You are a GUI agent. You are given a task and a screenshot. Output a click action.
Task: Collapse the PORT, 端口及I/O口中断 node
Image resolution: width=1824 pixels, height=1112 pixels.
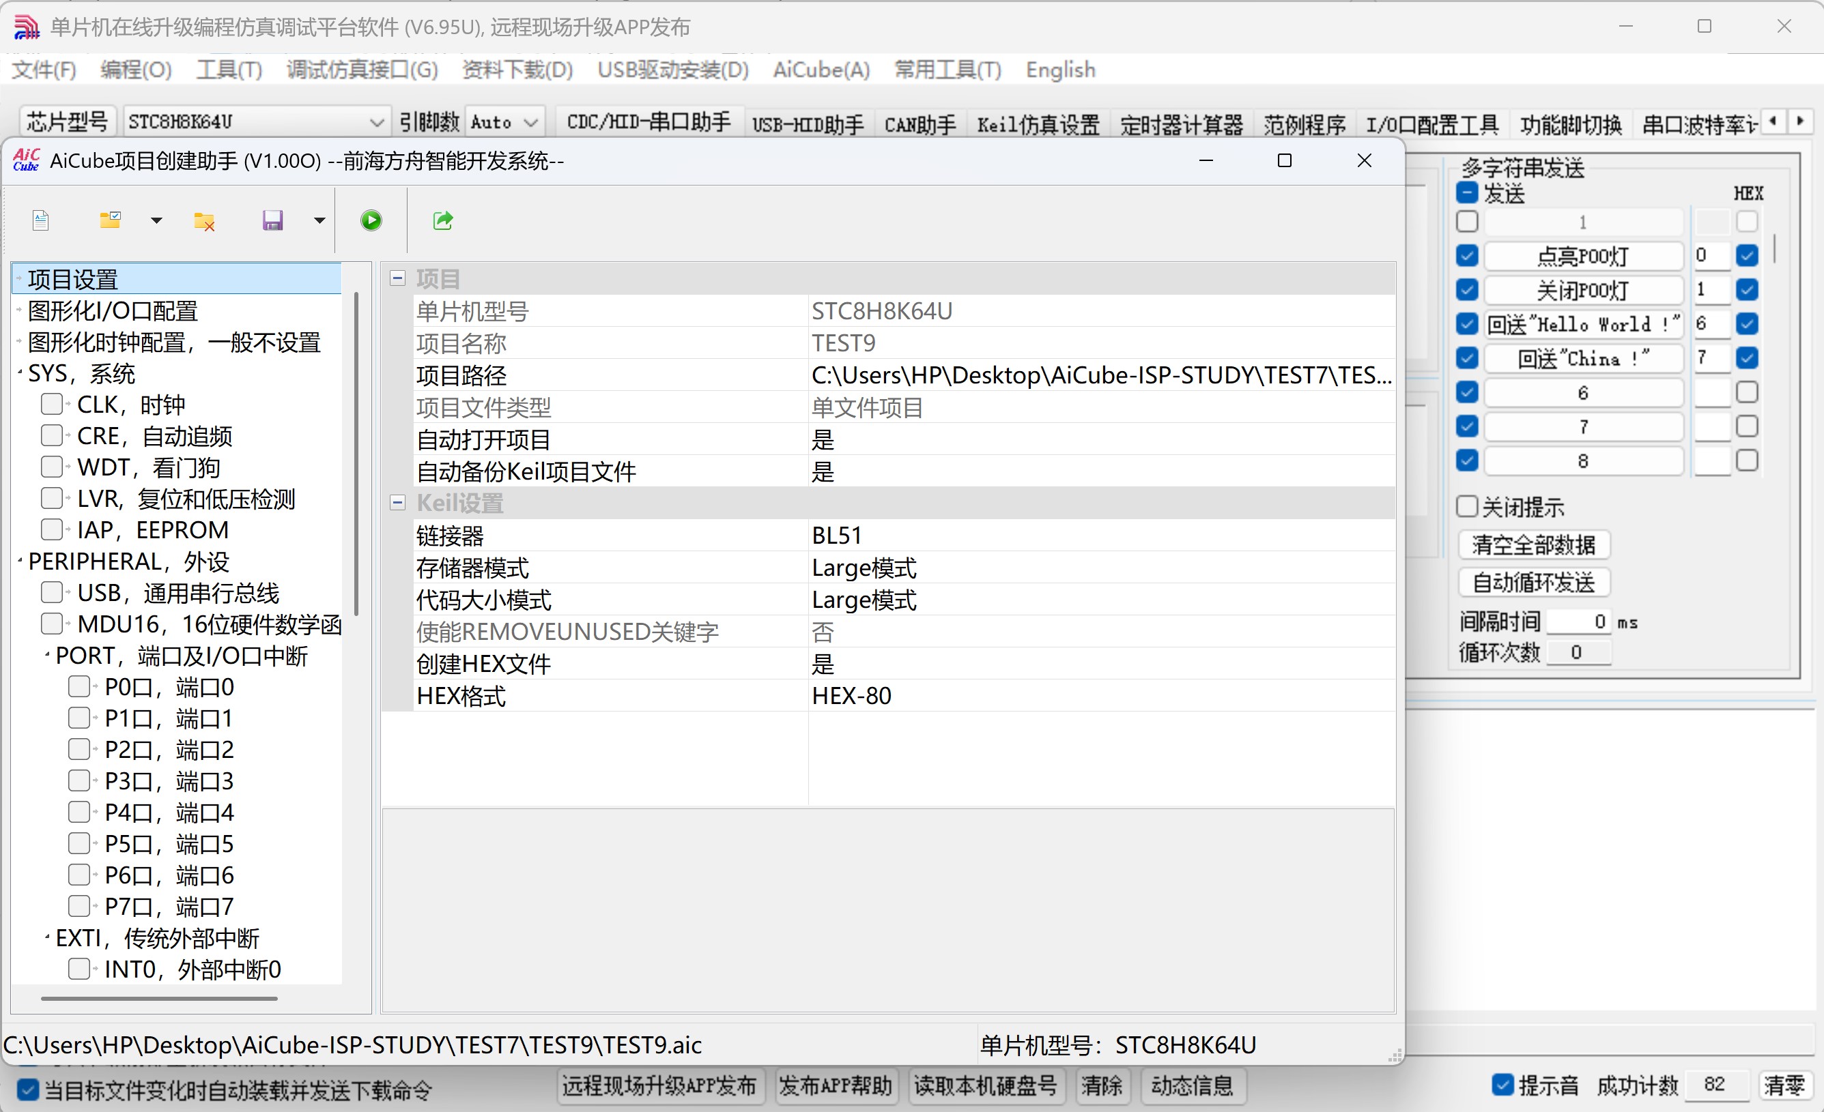coord(47,656)
